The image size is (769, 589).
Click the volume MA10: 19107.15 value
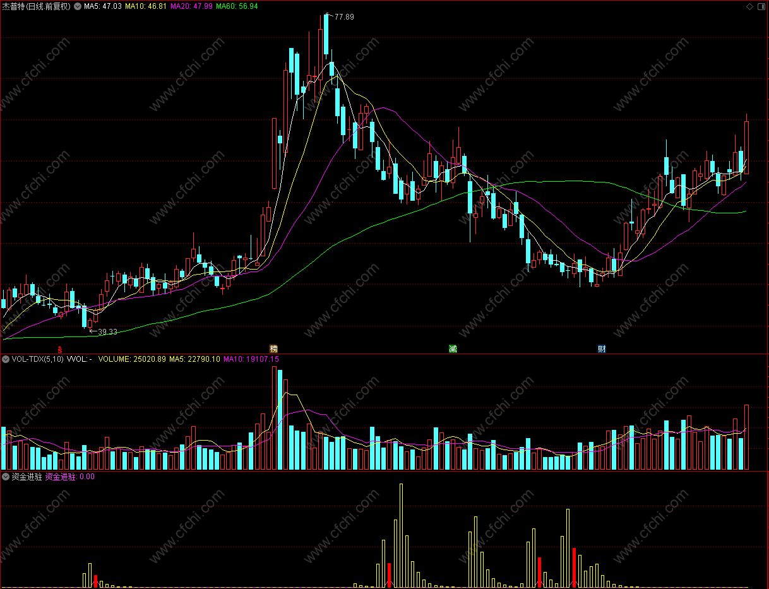click(251, 359)
